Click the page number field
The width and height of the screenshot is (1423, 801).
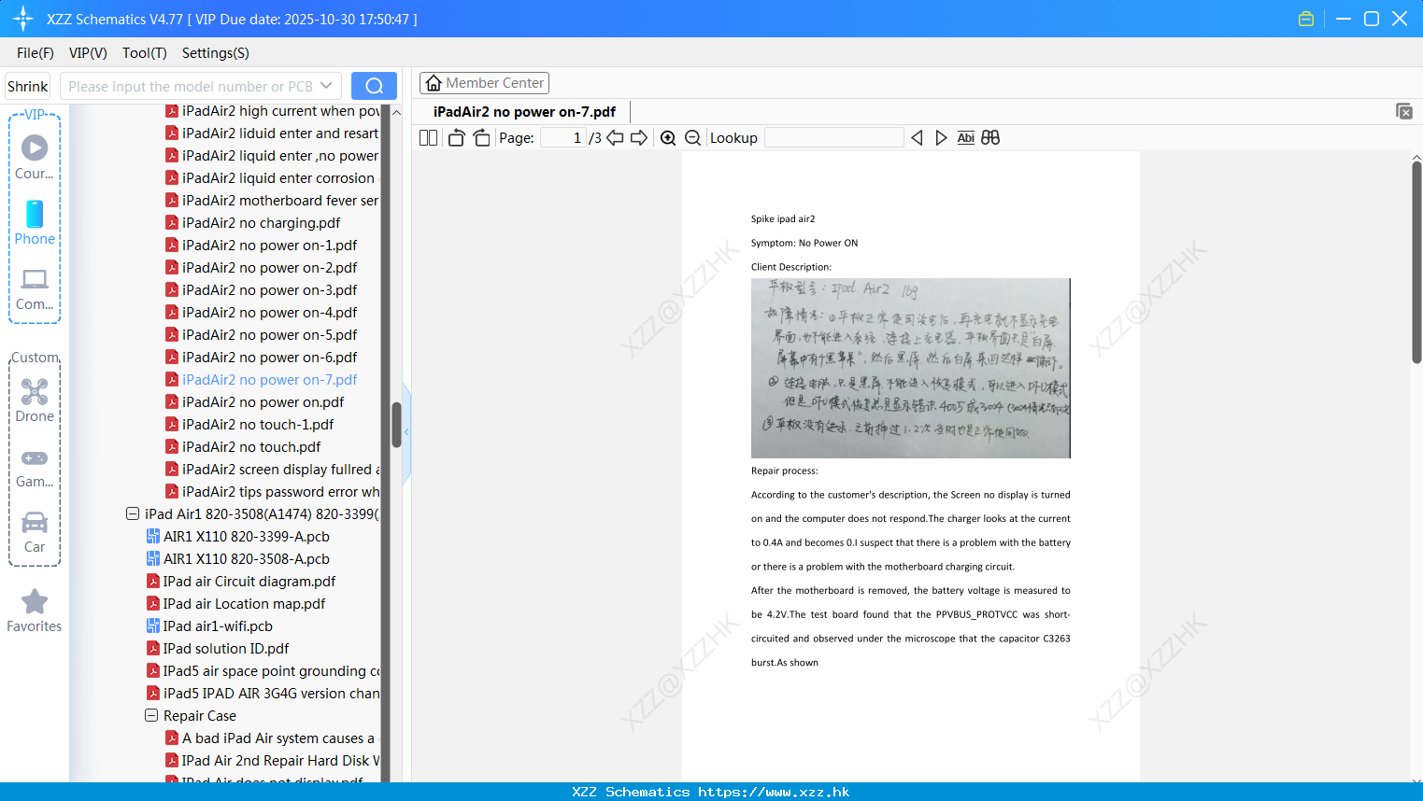563,138
